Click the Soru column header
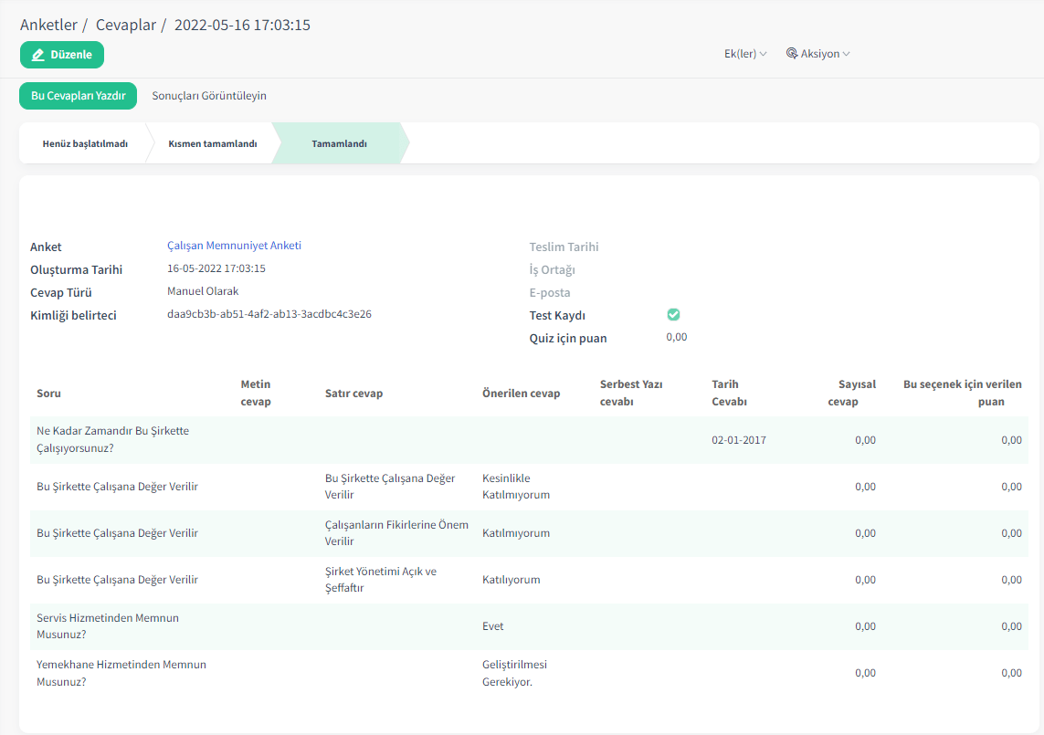 point(48,394)
